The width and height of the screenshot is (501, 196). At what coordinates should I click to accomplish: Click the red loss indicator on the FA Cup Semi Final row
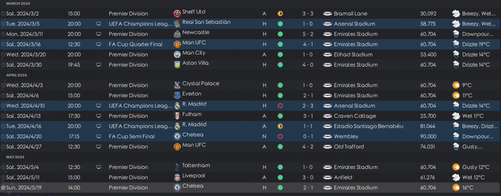point(280,136)
